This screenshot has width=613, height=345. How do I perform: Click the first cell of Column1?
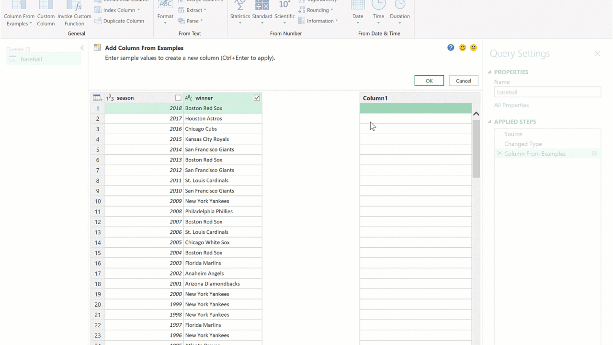pos(415,108)
